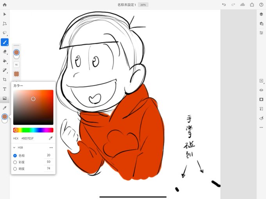Click the brush size value 95
The width and height of the screenshot is (266, 199).
tap(16, 65)
